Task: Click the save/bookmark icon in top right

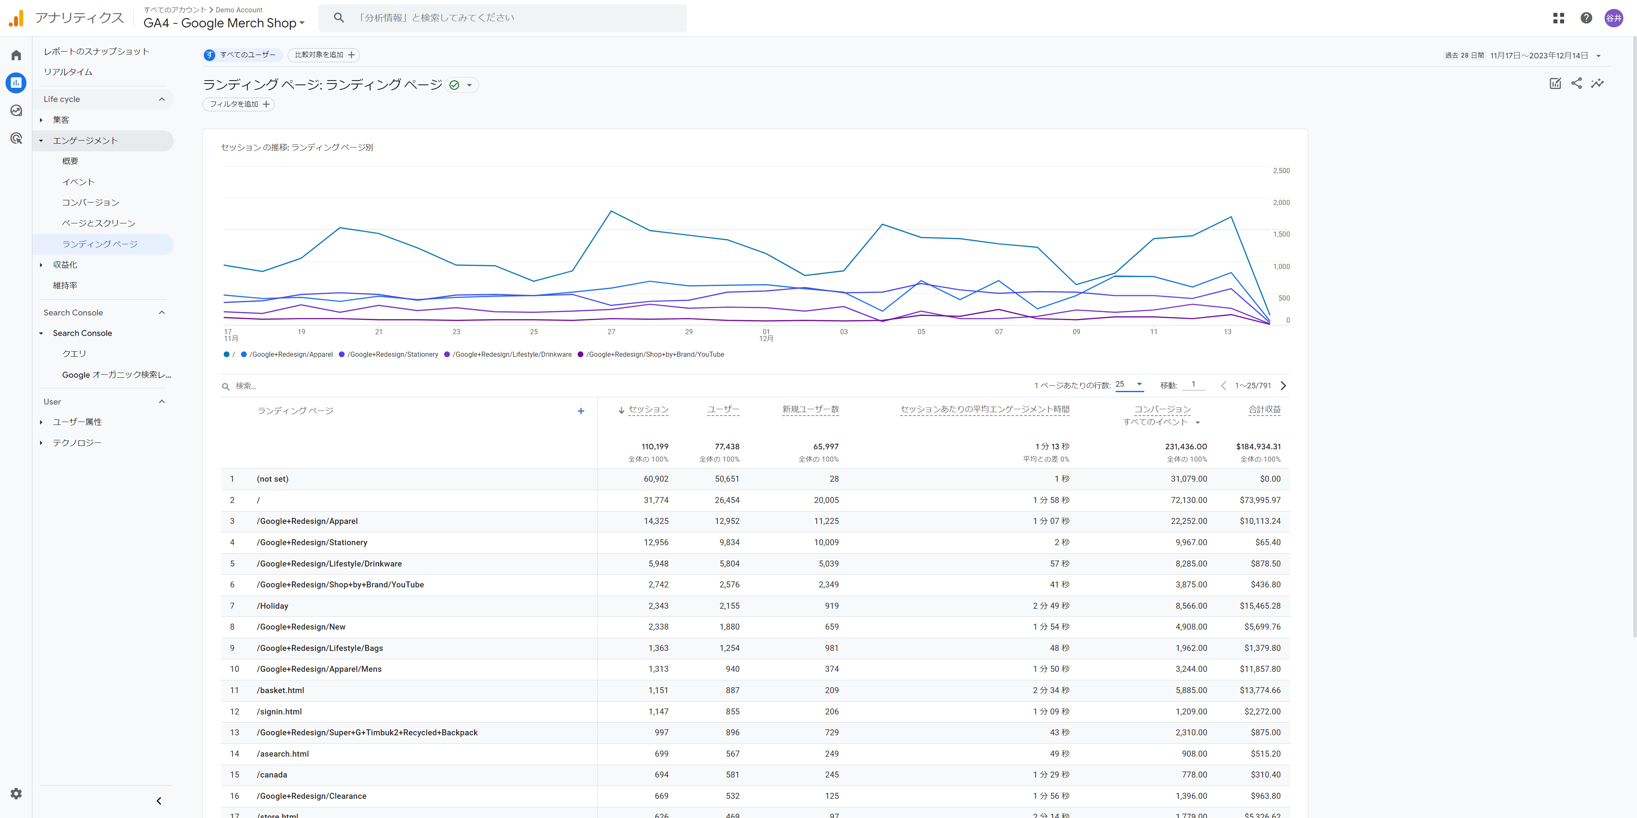Action: coord(1556,82)
